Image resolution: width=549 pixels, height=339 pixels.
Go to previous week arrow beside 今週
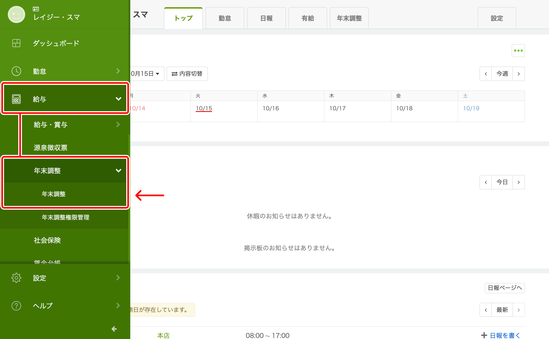(486, 74)
